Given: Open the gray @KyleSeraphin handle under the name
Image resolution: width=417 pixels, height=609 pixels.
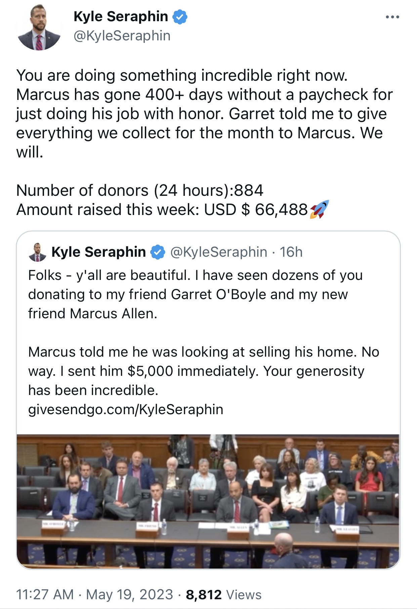Looking at the screenshot, I should (x=122, y=36).
